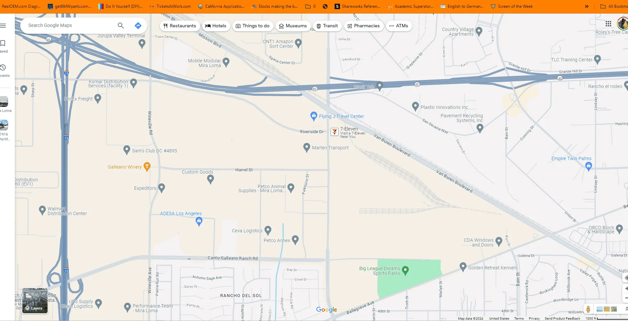This screenshot has height=321, width=628.
Task: Select the Galleano Winery orange pin
Action: point(147,166)
